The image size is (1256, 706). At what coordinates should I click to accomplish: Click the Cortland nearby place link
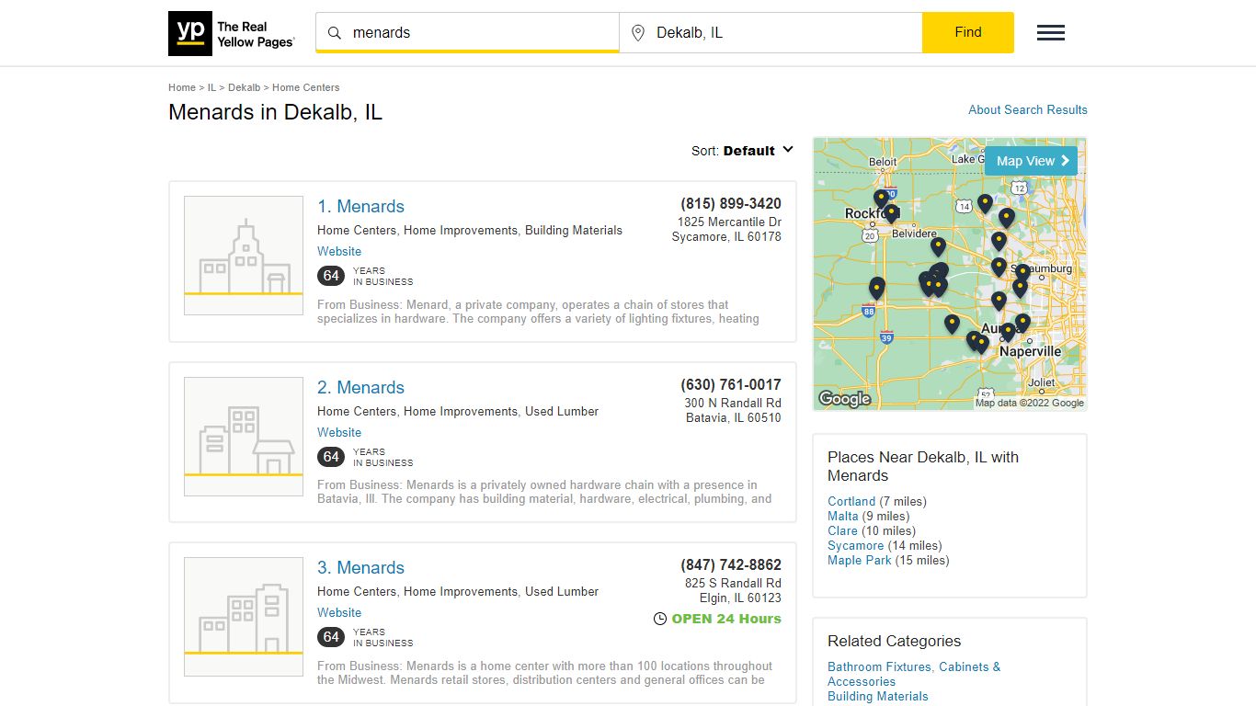point(851,501)
